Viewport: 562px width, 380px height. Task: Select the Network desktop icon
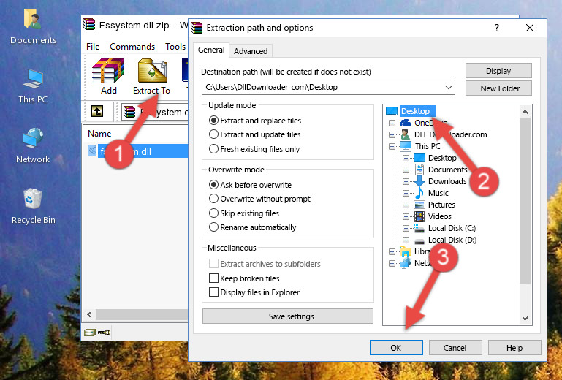[33, 145]
